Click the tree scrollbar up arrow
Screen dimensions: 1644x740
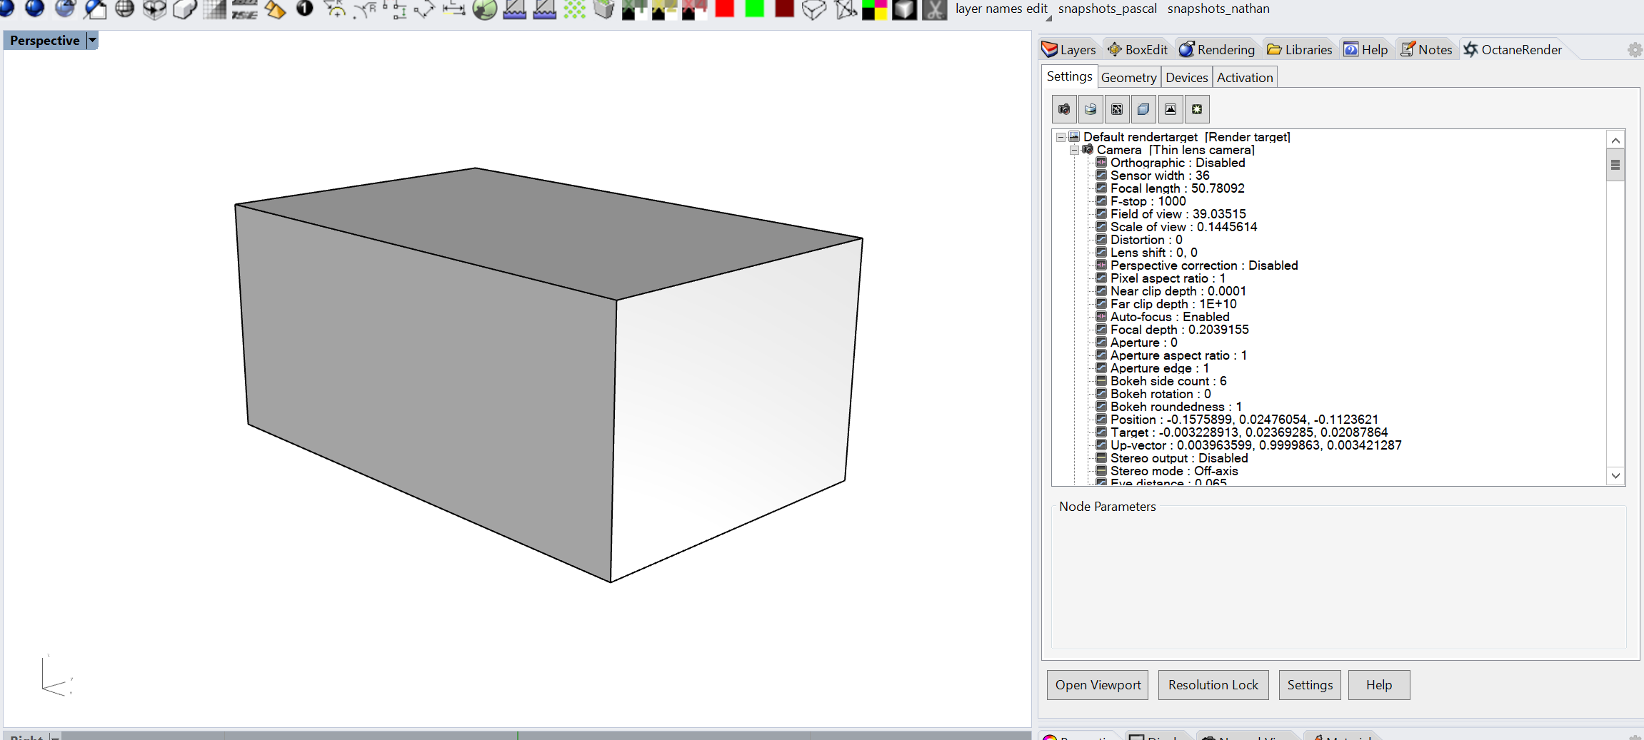[1615, 140]
